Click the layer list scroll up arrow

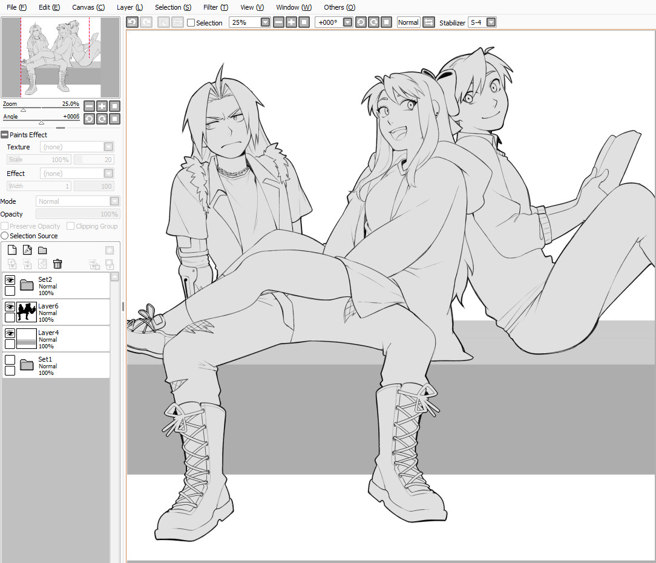(114, 277)
